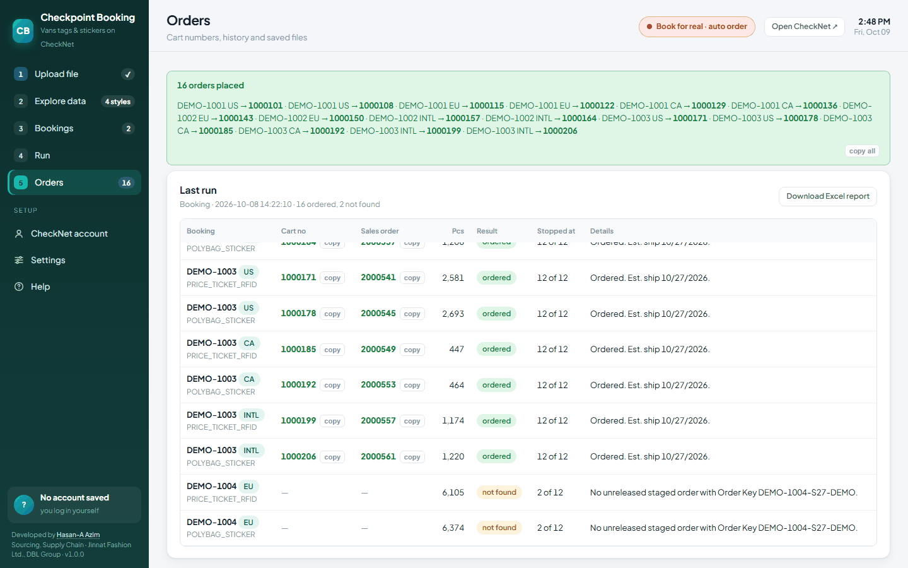908x568 pixels.
Task: Go to the Run step
Action: pyautogui.click(x=74, y=155)
